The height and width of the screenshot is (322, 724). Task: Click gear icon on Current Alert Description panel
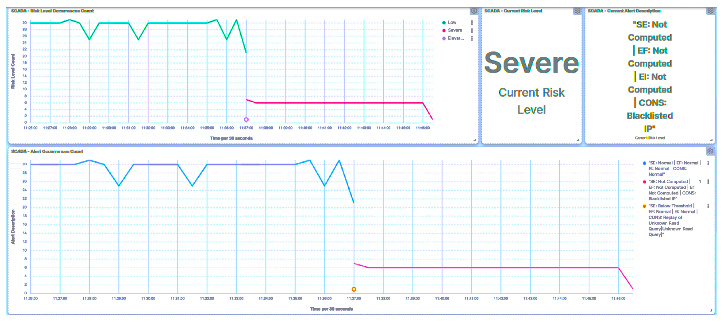tap(710, 11)
